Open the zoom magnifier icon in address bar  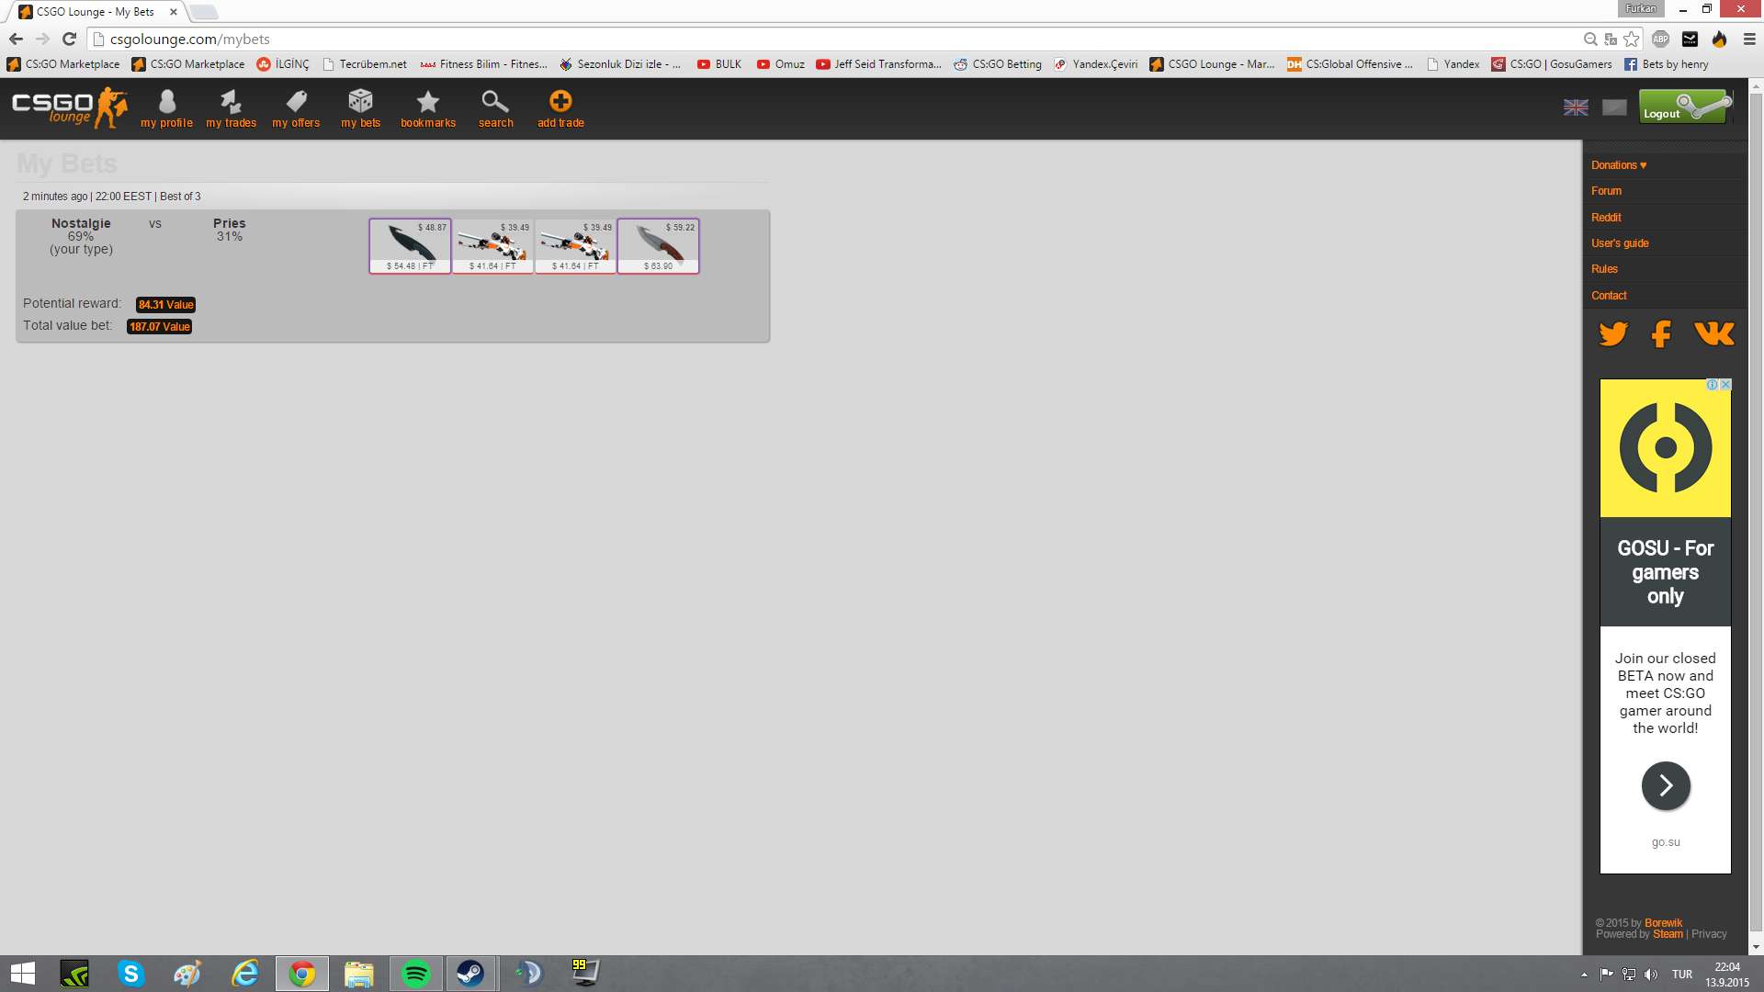coord(1590,39)
